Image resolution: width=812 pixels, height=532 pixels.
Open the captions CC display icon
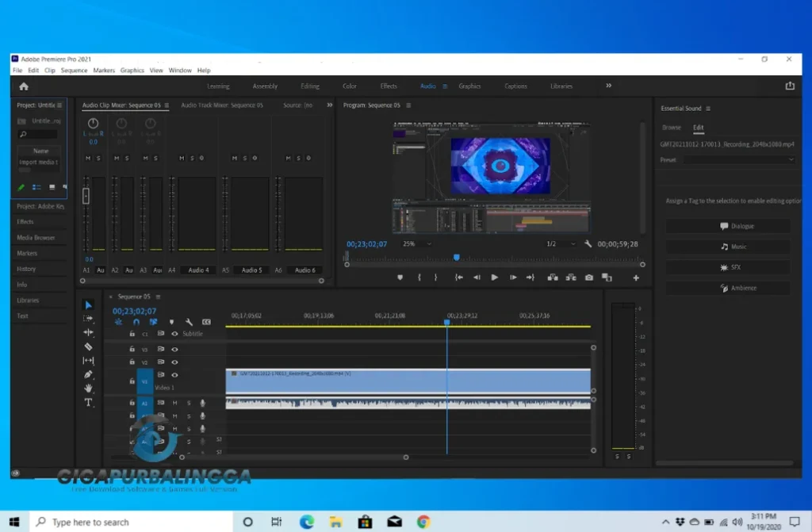[206, 322]
